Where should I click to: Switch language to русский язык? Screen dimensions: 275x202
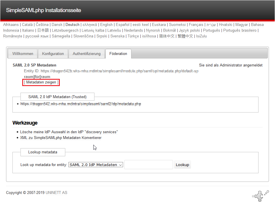[37, 36]
